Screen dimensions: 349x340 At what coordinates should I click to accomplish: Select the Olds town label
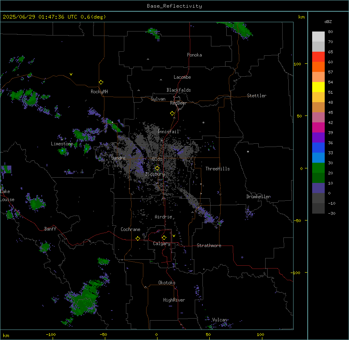[157, 159]
